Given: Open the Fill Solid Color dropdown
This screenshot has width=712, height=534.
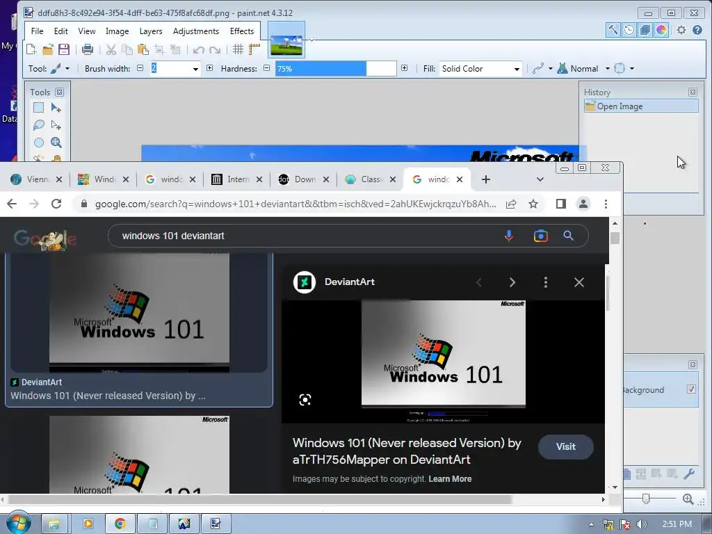Looking at the screenshot, I should point(480,69).
